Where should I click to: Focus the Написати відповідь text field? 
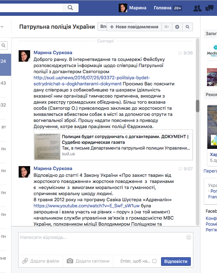pos(106,244)
